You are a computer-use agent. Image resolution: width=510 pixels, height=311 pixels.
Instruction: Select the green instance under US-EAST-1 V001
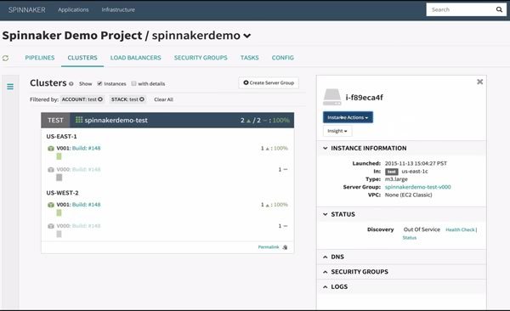[59, 156]
